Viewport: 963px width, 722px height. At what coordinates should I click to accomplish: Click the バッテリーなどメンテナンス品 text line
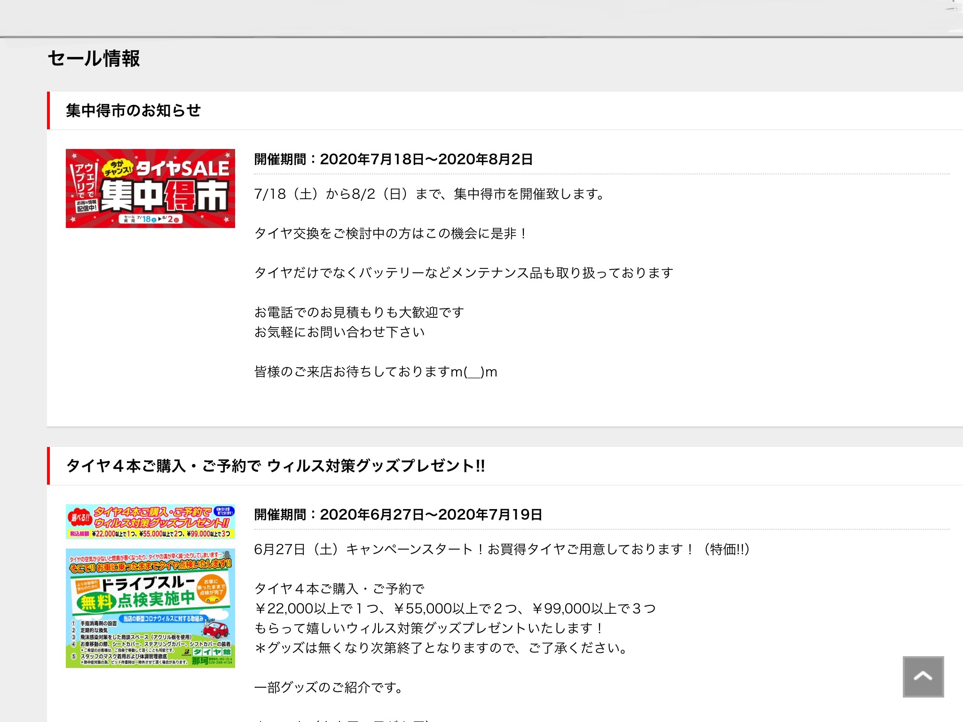tap(464, 273)
